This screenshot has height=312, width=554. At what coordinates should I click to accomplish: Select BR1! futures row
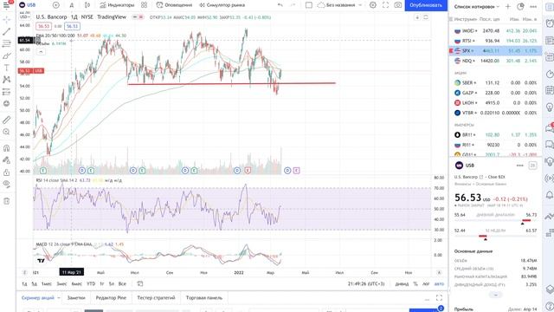coord(495,135)
